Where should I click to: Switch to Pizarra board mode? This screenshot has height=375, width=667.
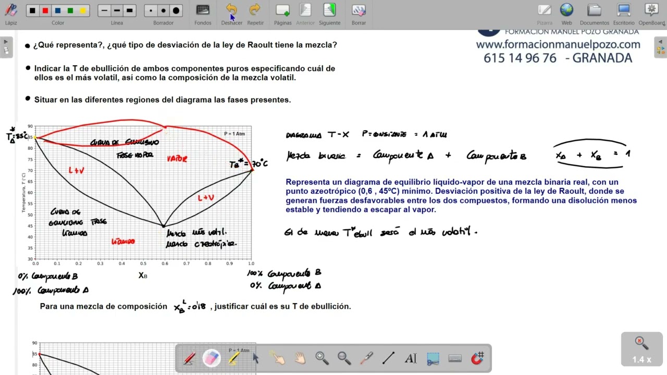click(545, 14)
